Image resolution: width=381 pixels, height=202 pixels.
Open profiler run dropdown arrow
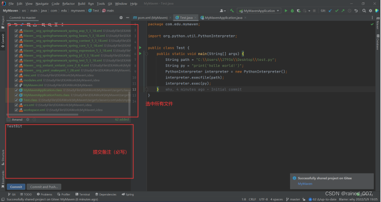[x=309, y=11]
